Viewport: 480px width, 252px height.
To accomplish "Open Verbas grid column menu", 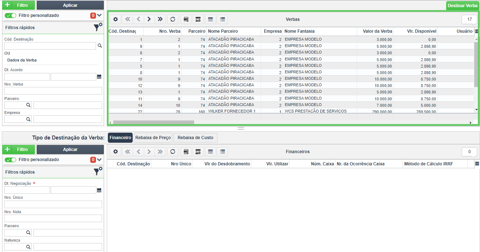I will click(x=477, y=31).
